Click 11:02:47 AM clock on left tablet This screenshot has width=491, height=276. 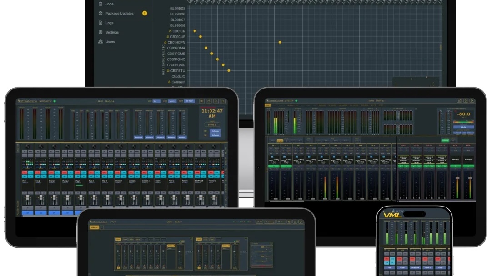(x=212, y=113)
